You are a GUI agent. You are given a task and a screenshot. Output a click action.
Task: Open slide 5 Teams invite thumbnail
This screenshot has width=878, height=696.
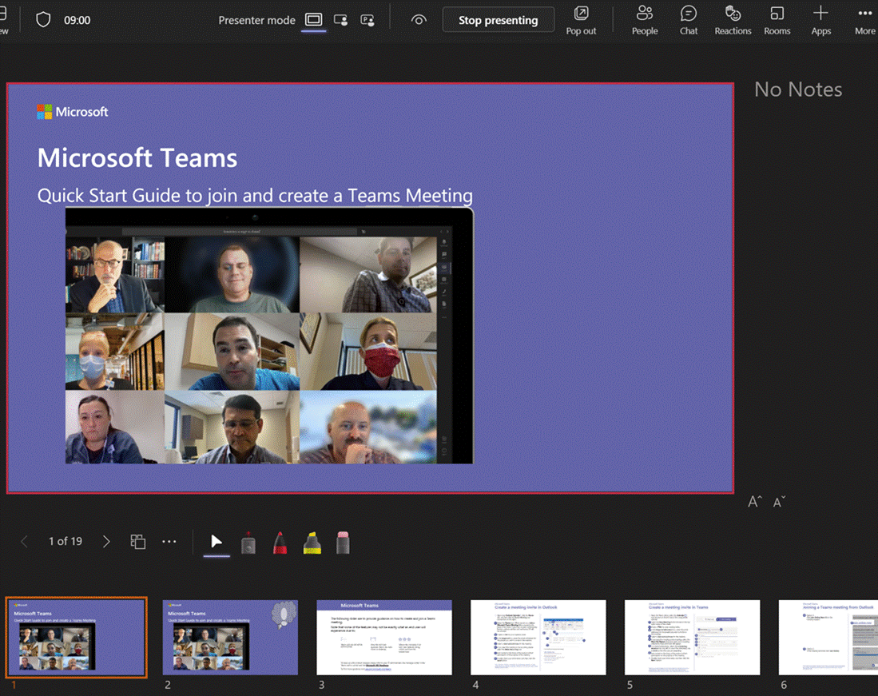692,637
